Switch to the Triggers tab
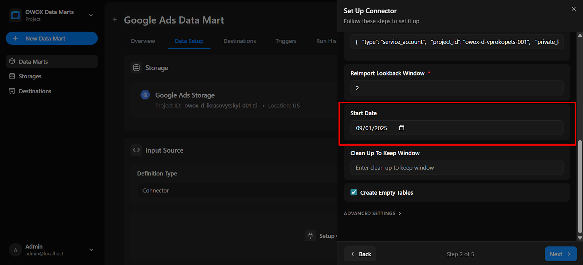This screenshot has width=583, height=265. [286, 41]
